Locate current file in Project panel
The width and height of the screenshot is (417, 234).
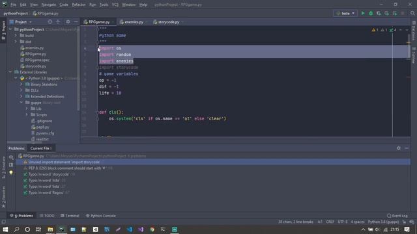point(50,21)
